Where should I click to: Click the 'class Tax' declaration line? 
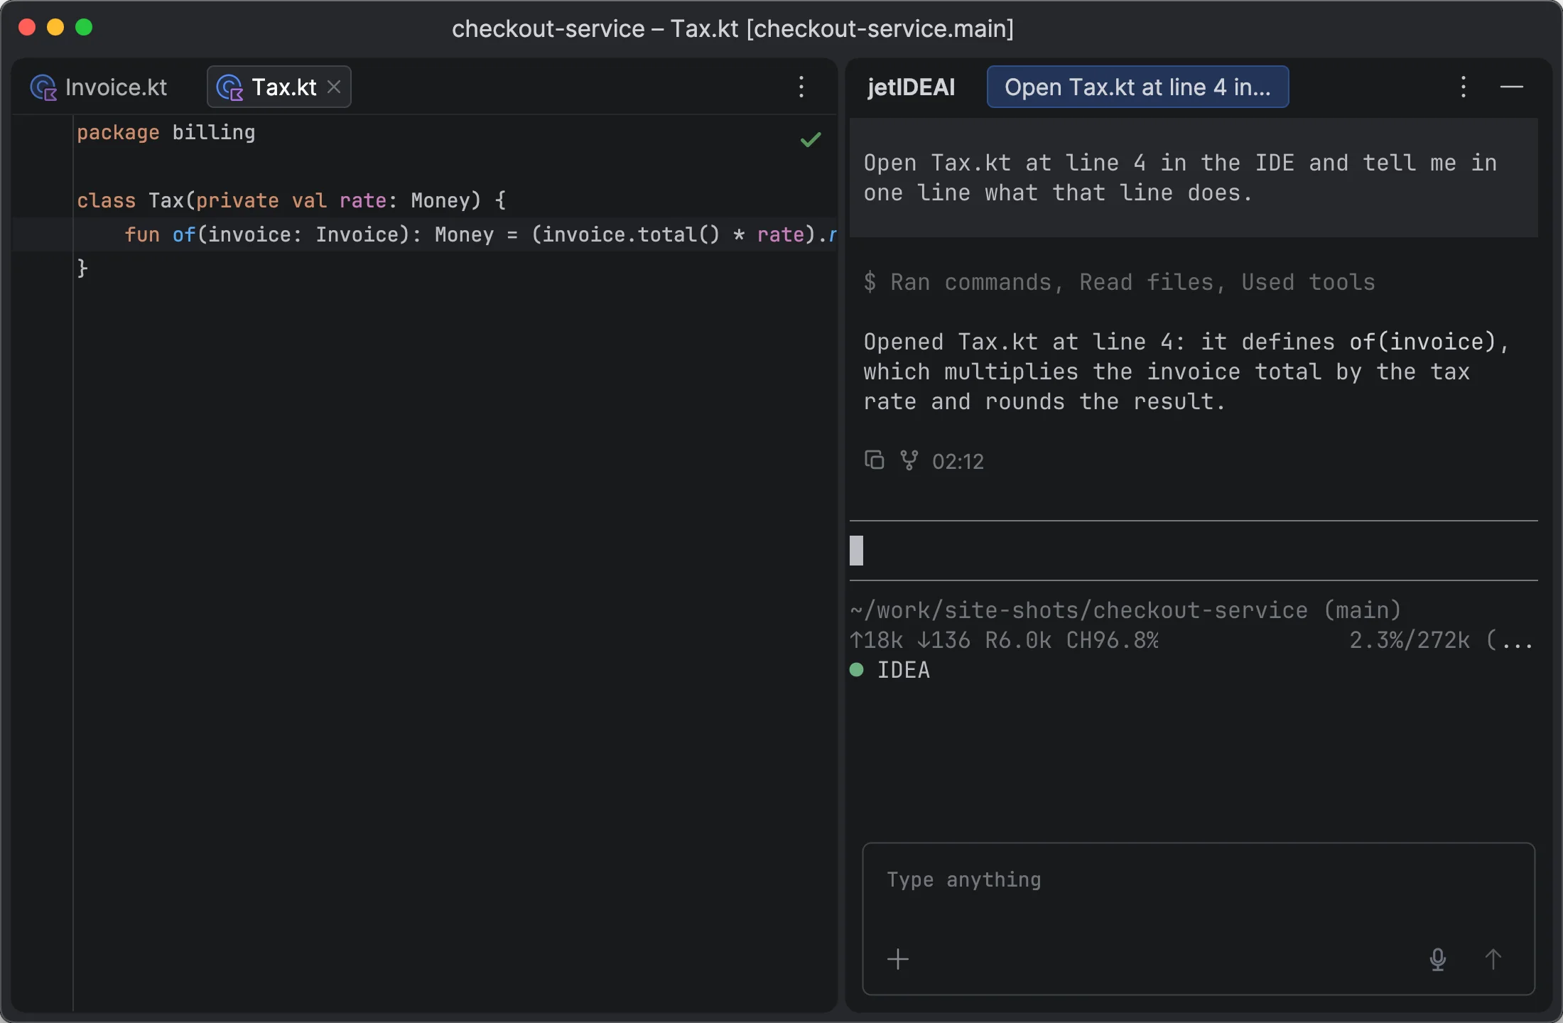pos(291,200)
